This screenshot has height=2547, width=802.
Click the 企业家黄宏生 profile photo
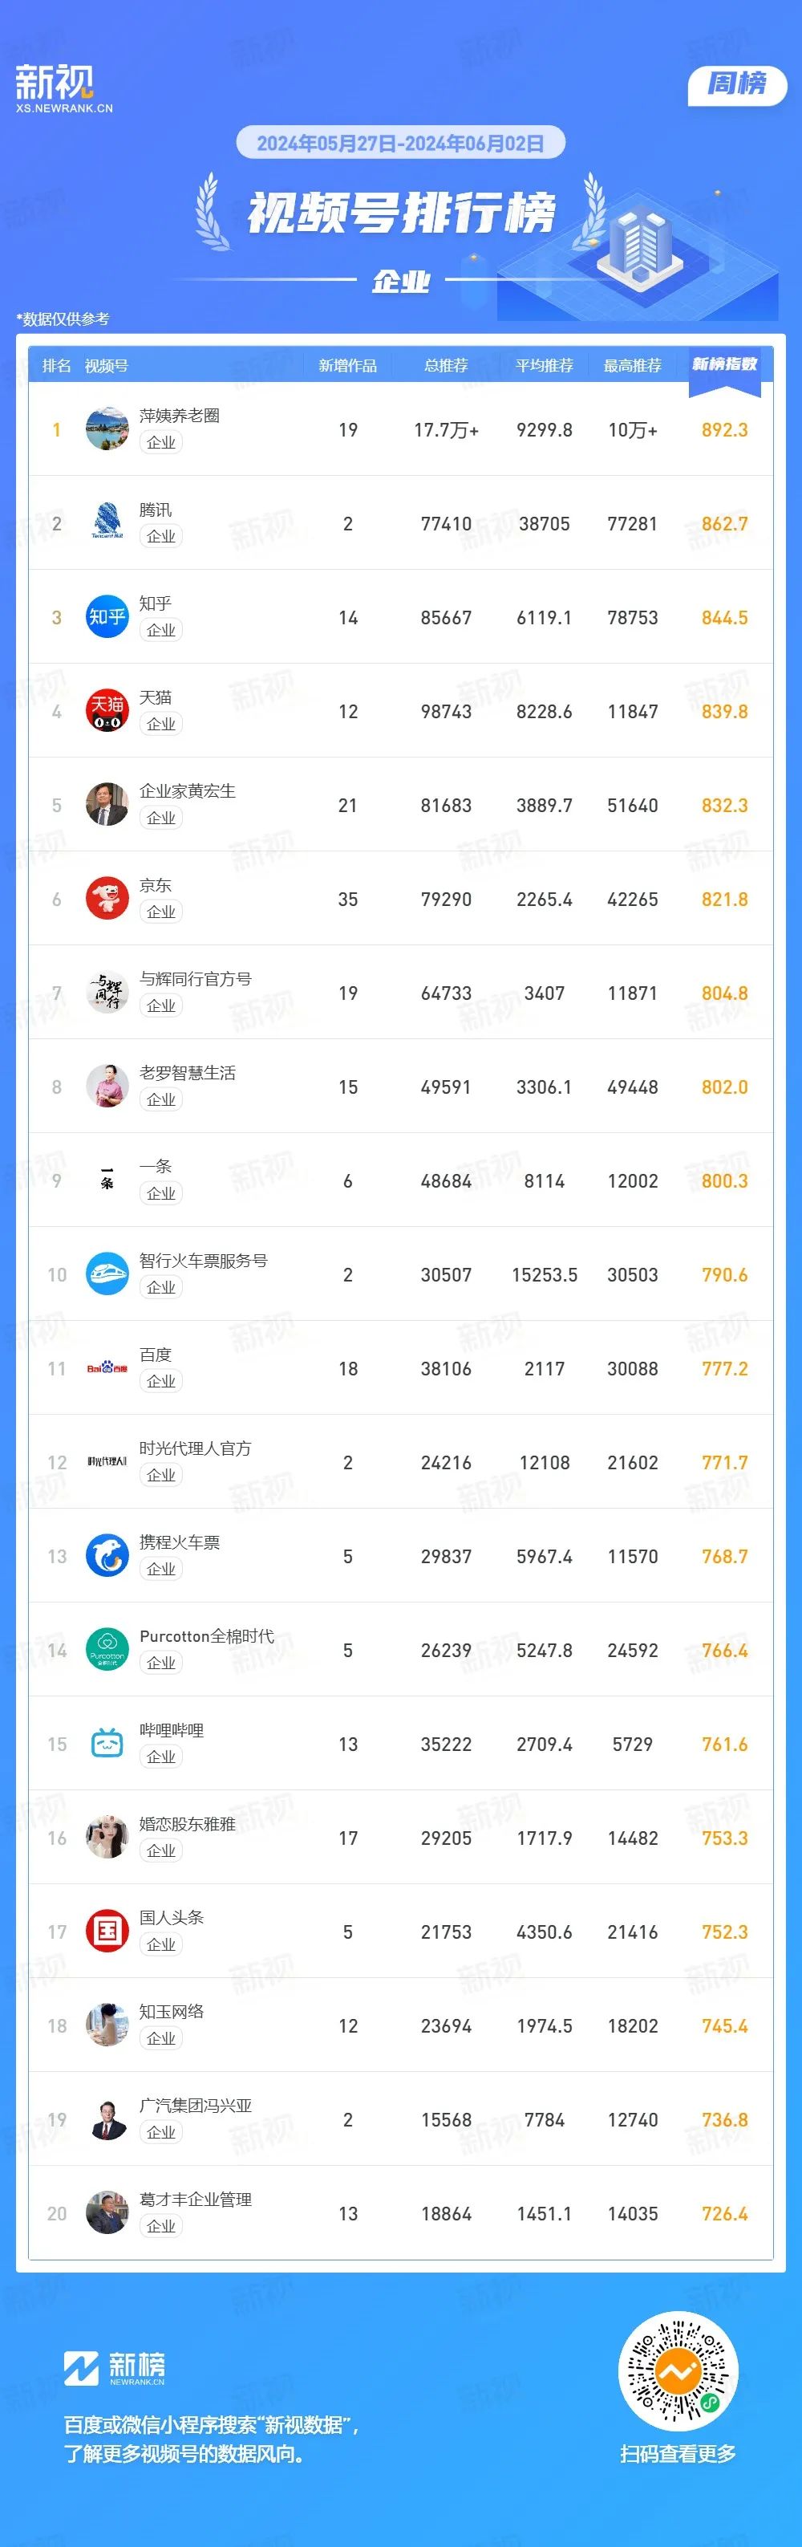[107, 805]
